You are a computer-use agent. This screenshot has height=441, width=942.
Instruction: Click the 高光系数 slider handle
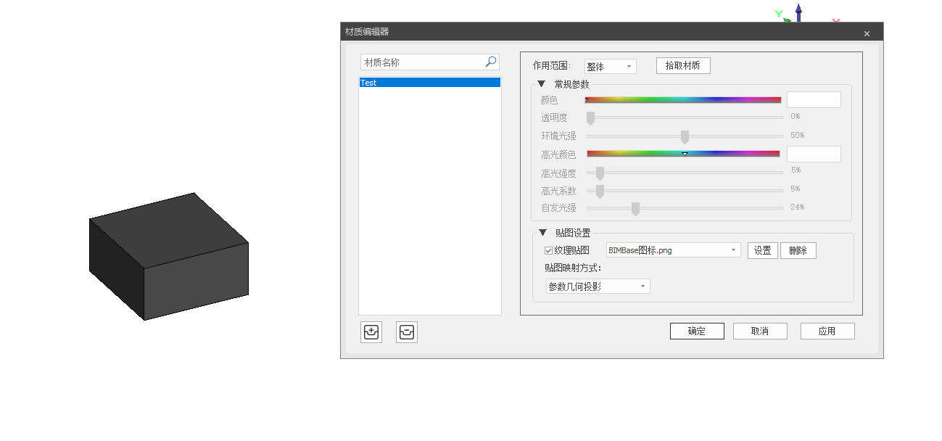point(600,191)
